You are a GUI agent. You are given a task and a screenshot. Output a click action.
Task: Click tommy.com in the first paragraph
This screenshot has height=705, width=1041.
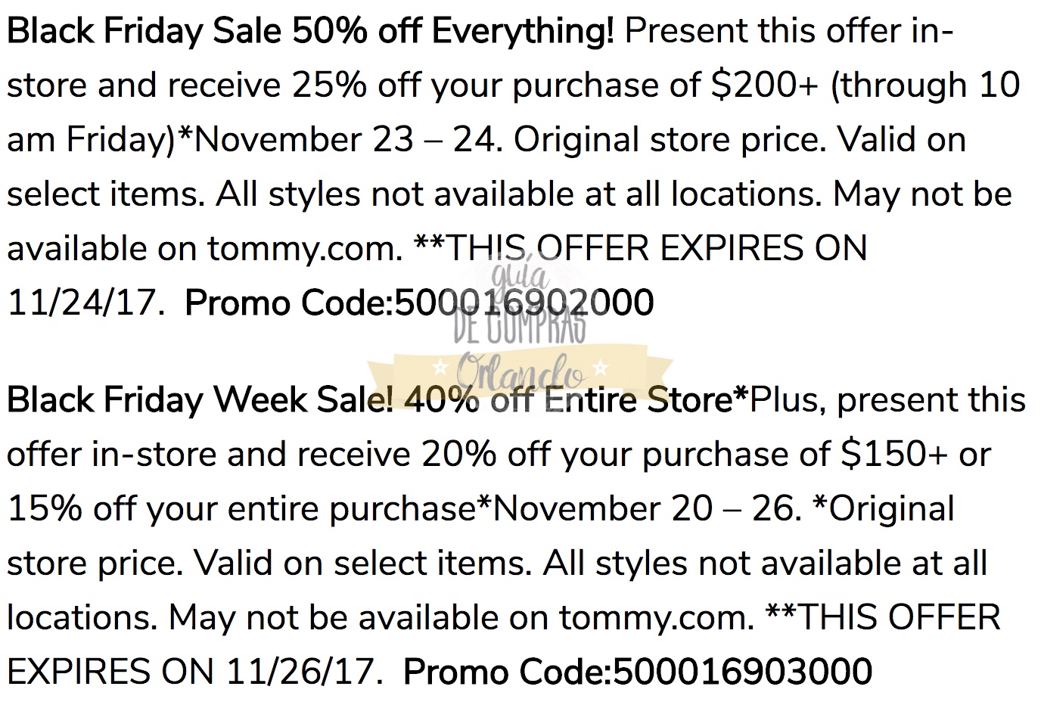pos(304,249)
